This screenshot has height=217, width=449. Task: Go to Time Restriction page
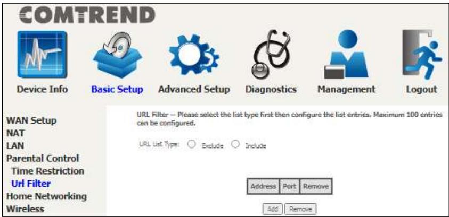click(x=47, y=171)
